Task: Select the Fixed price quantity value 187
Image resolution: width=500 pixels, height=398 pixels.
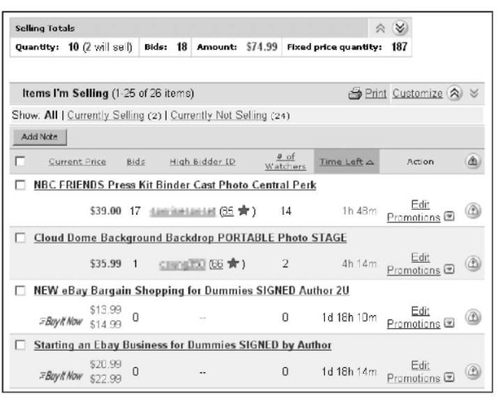Action: point(399,47)
